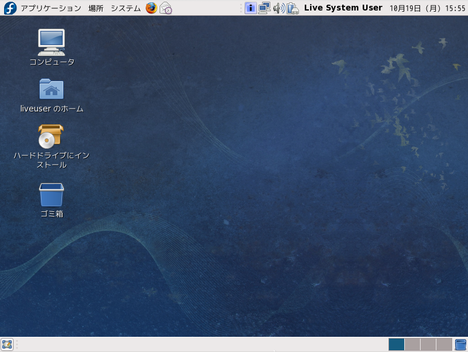Select the ハードドライブにインストール icon
Image resolution: width=468 pixels, height=352 pixels.
(x=51, y=137)
